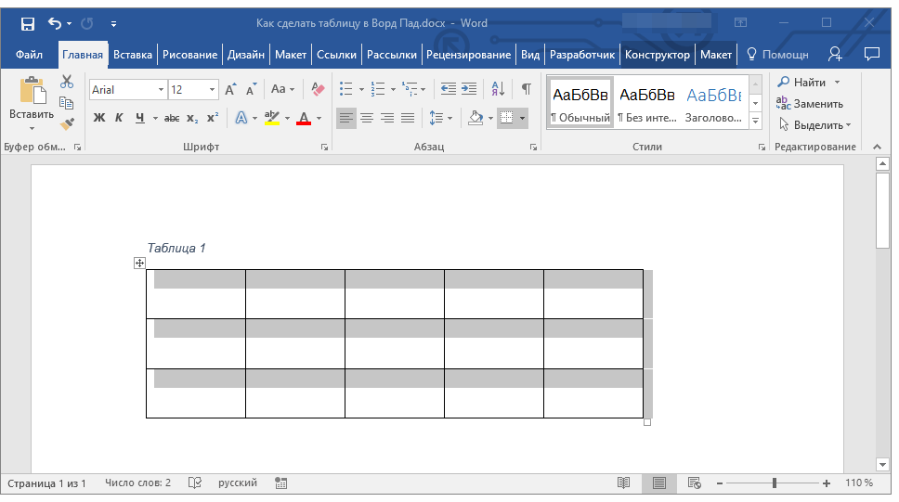Open the borders dropdown arrow
Screen dimensions: 899x502
click(522, 118)
